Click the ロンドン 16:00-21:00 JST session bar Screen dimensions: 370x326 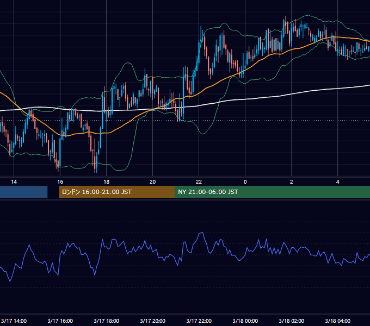(117, 192)
